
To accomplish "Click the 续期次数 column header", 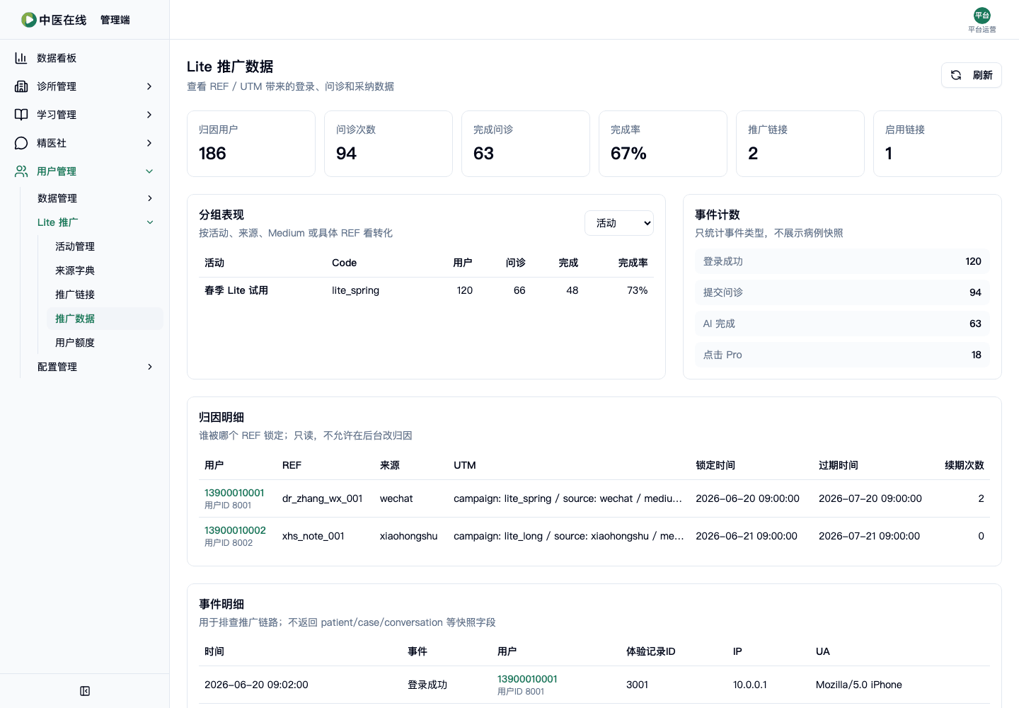I will pos(965,465).
